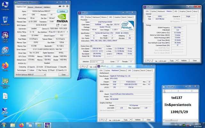Open the Recycle Bin on the desktop
Screen dimensions: 205x128
pos(5,20)
